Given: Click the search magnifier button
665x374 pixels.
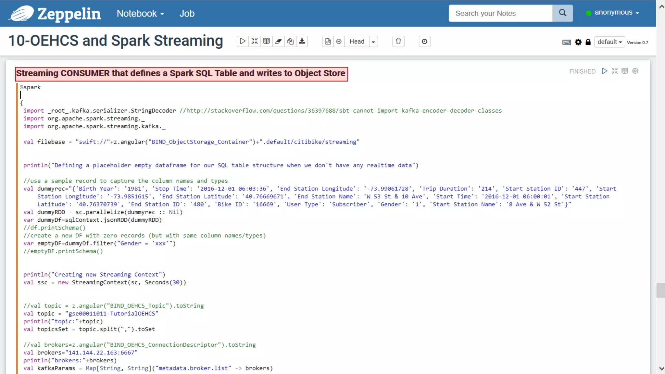Looking at the screenshot, I should click(x=562, y=13).
